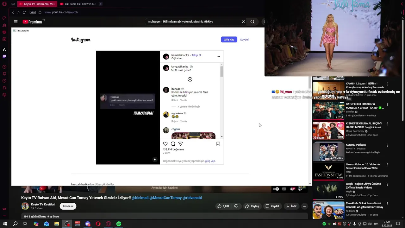
Task: Like the Instagram post with heart icon
Action: click(x=165, y=144)
